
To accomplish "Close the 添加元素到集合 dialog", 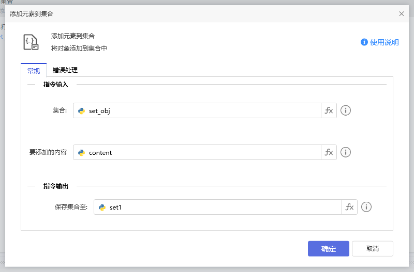I will pyautogui.click(x=402, y=13).
